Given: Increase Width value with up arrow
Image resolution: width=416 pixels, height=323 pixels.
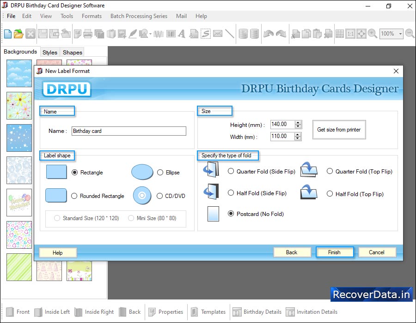Looking at the screenshot, I should 298,135.
